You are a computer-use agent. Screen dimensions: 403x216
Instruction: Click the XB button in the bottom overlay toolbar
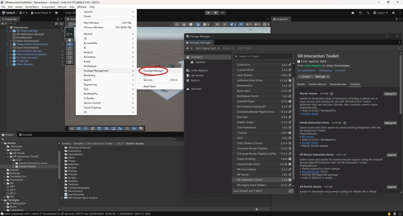72,128
